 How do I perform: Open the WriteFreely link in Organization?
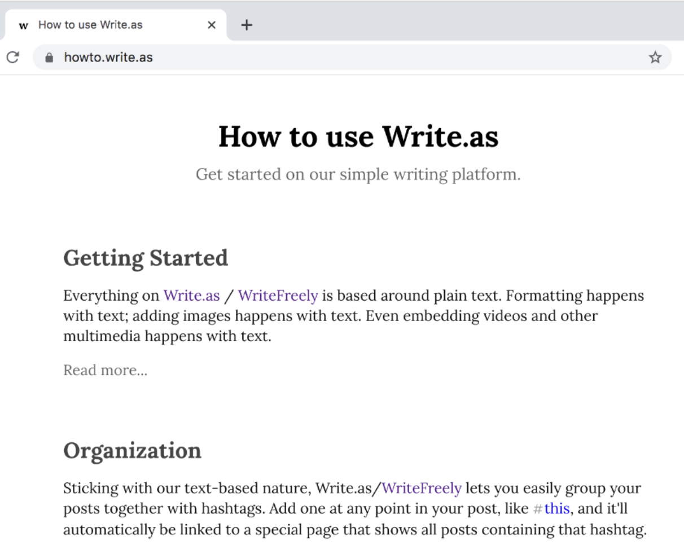coord(422,488)
